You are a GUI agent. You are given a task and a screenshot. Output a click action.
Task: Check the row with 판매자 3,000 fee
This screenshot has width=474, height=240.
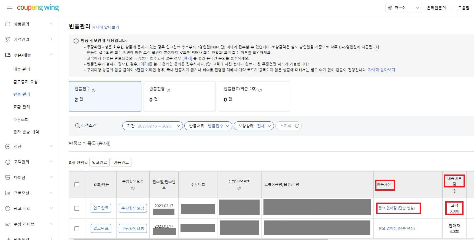click(77, 229)
